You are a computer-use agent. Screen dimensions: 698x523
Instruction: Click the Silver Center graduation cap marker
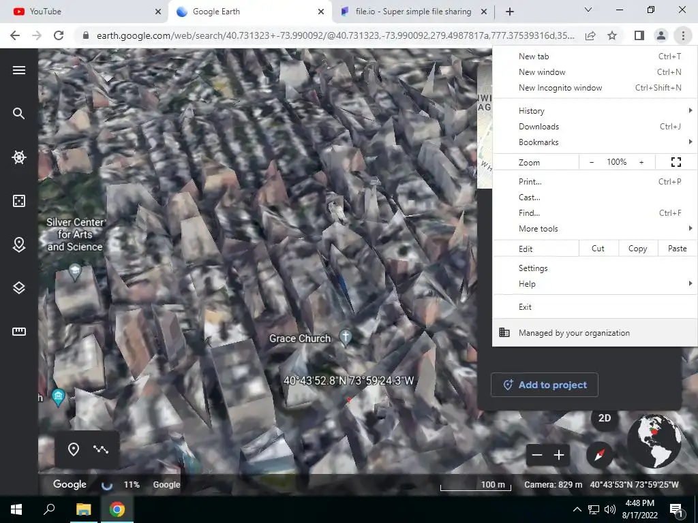(x=75, y=272)
